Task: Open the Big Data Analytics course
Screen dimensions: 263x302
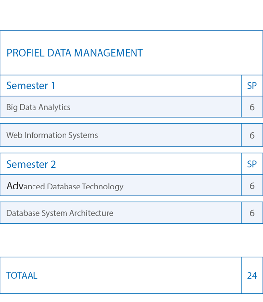Action: (x=38, y=107)
